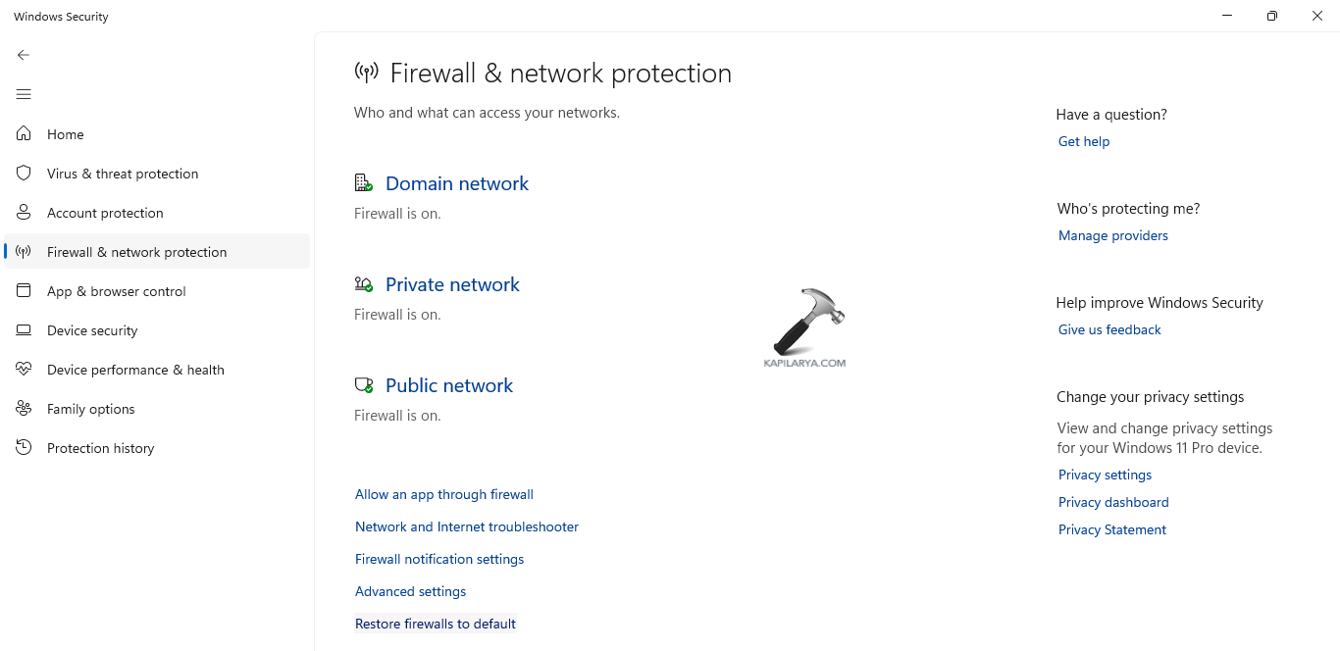
Task: Open Advanced settings link
Action: [x=410, y=591]
